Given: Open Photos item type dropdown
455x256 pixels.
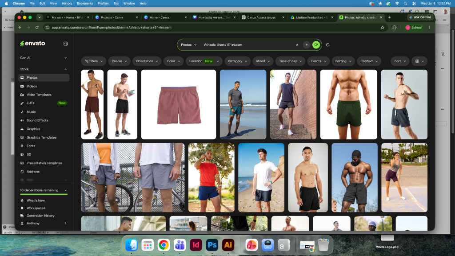Looking at the screenshot, I should coord(188,45).
